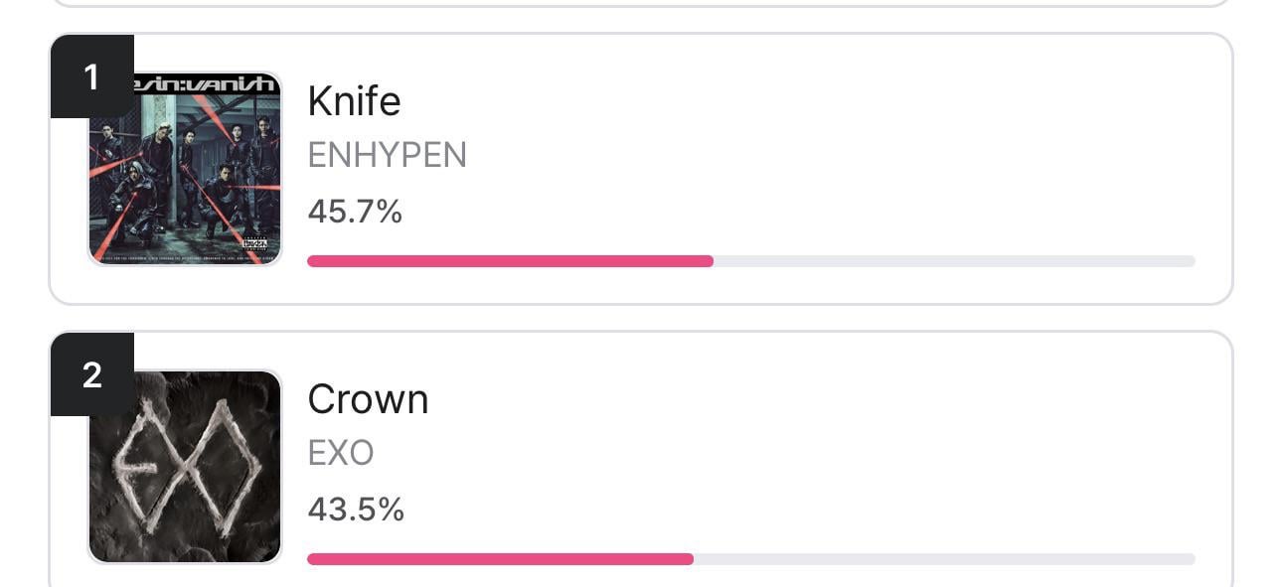Viewport: 1282px width, 587px height.
Task: Click pink filled portion of Knife's progress bar
Action: tap(509, 261)
